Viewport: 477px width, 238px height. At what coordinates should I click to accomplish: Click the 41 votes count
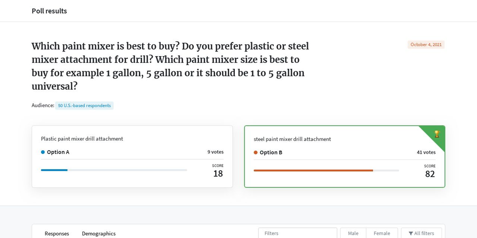click(426, 152)
